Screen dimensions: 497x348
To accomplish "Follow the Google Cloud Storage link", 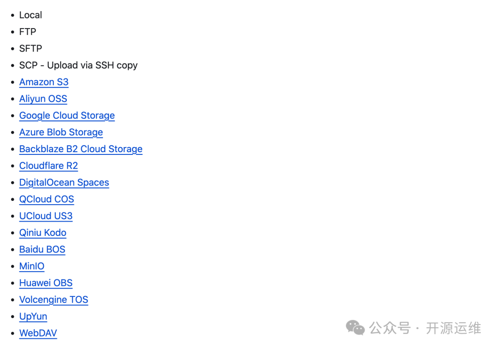I will click(x=67, y=115).
